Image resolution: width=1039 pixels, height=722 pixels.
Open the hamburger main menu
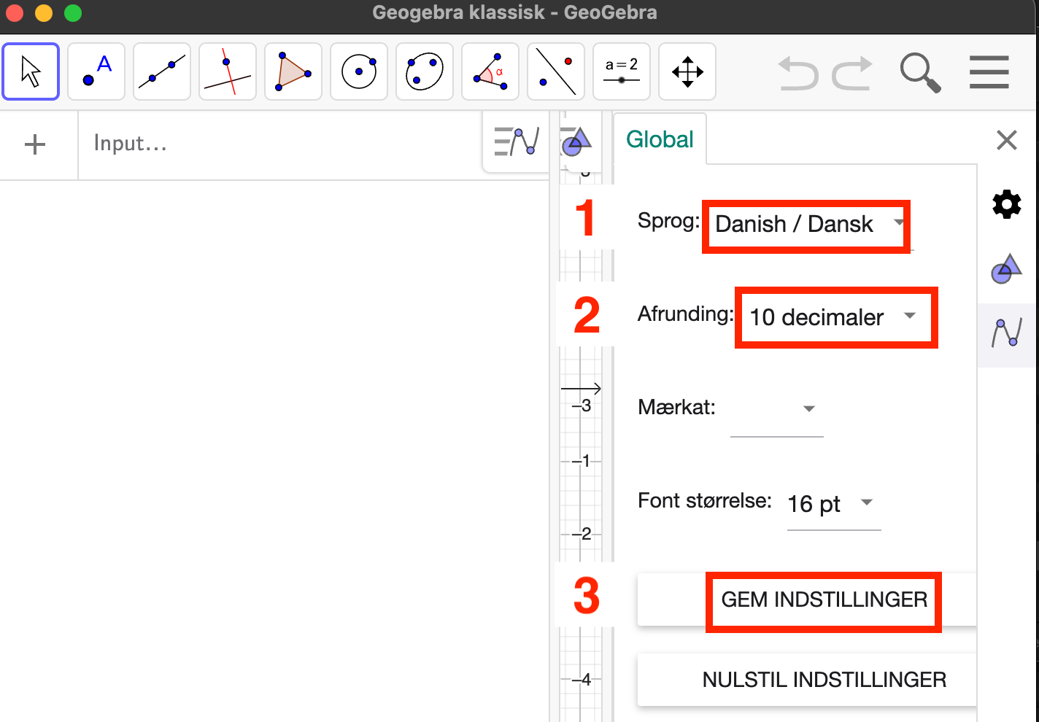pos(989,72)
